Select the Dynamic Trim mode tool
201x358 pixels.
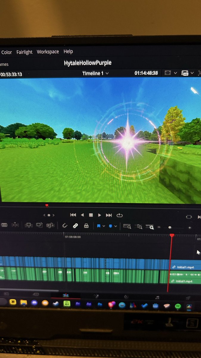click(x=15, y=225)
